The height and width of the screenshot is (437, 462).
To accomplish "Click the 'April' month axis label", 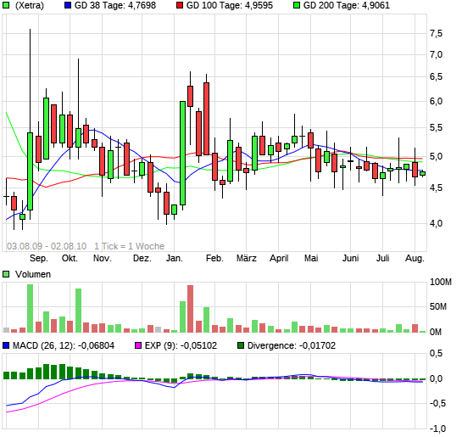I will tap(279, 259).
